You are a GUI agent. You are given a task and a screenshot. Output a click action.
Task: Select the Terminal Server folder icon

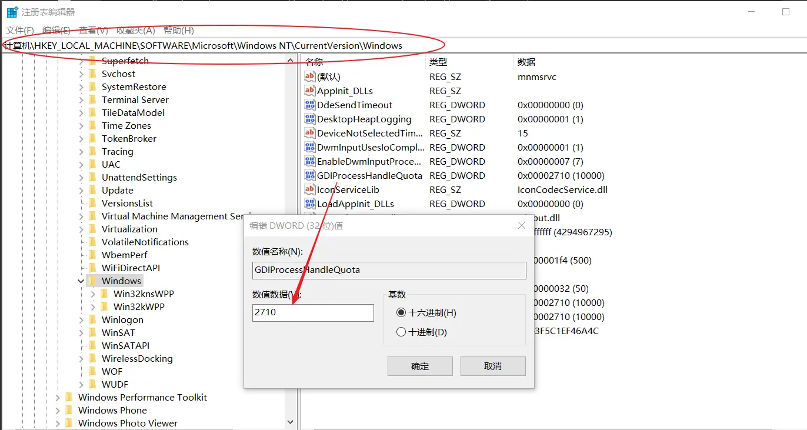click(x=92, y=99)
